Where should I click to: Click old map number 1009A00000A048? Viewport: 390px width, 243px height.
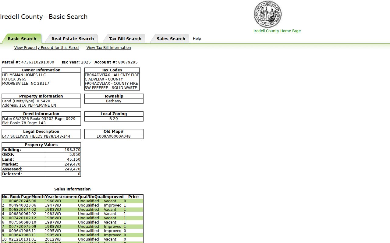pyautogui.click(x=114, y=136)
